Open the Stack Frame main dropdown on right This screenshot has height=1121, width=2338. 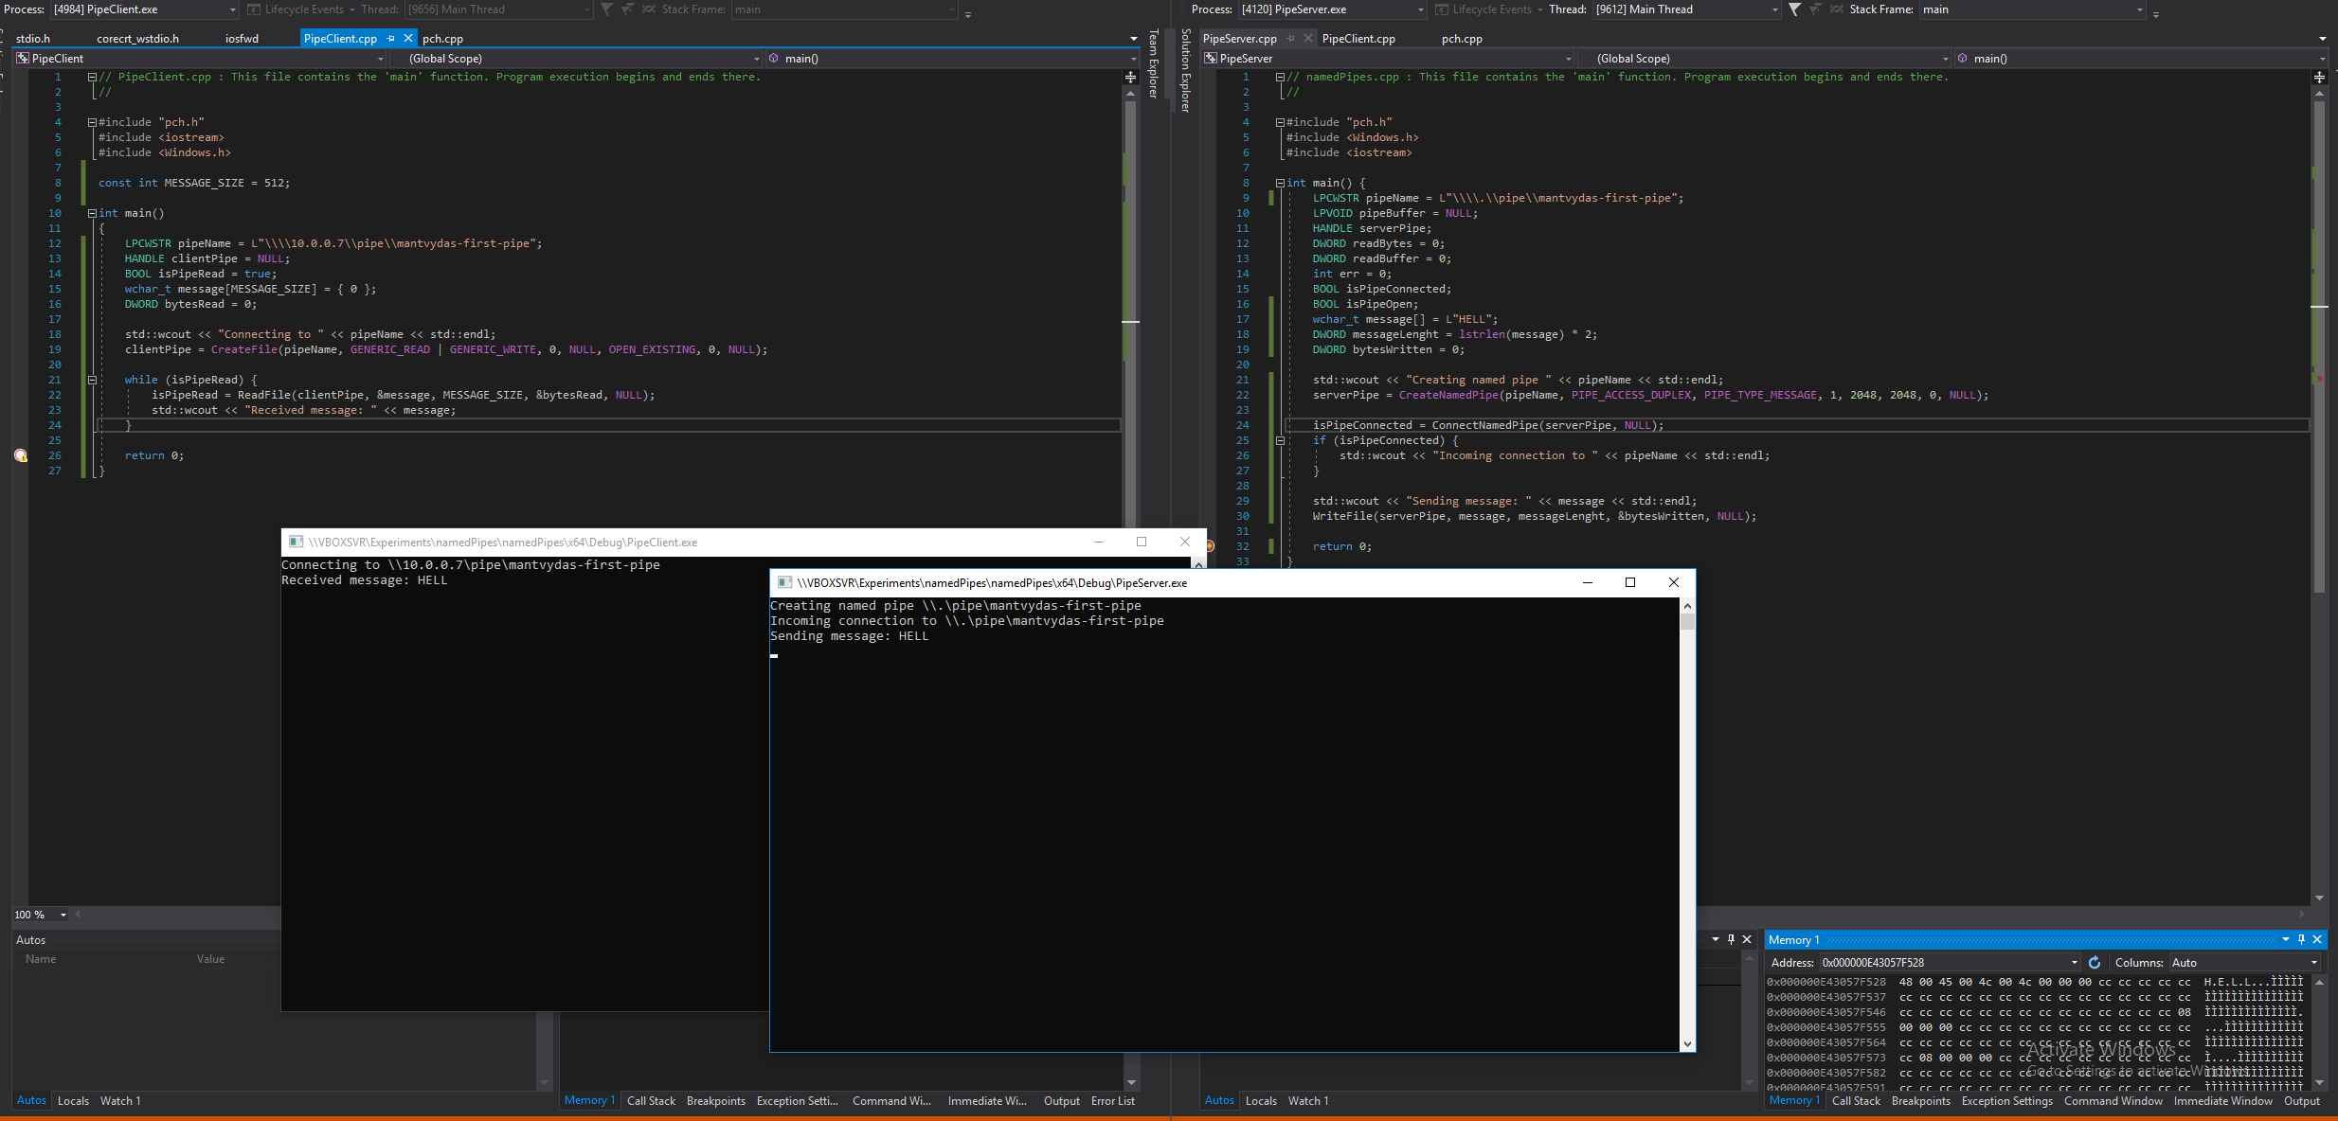coord(2139,9)
